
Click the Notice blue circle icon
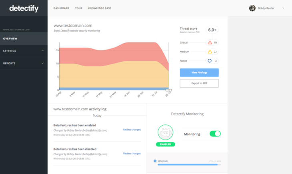pos(210,61)
